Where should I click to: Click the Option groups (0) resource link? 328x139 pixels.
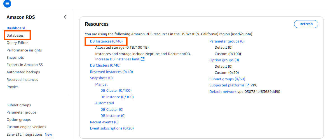point(224,60)
